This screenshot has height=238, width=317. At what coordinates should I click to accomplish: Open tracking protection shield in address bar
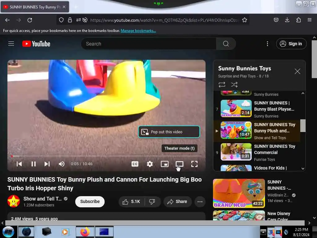click(61, 20)
